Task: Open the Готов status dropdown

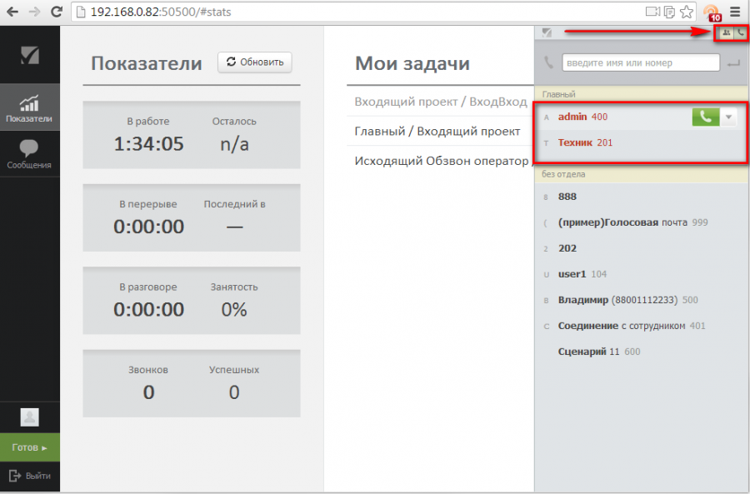Action: click(30, 447)
